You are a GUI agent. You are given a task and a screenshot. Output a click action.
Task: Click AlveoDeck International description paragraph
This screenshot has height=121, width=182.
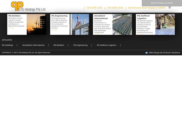(103, 27)
